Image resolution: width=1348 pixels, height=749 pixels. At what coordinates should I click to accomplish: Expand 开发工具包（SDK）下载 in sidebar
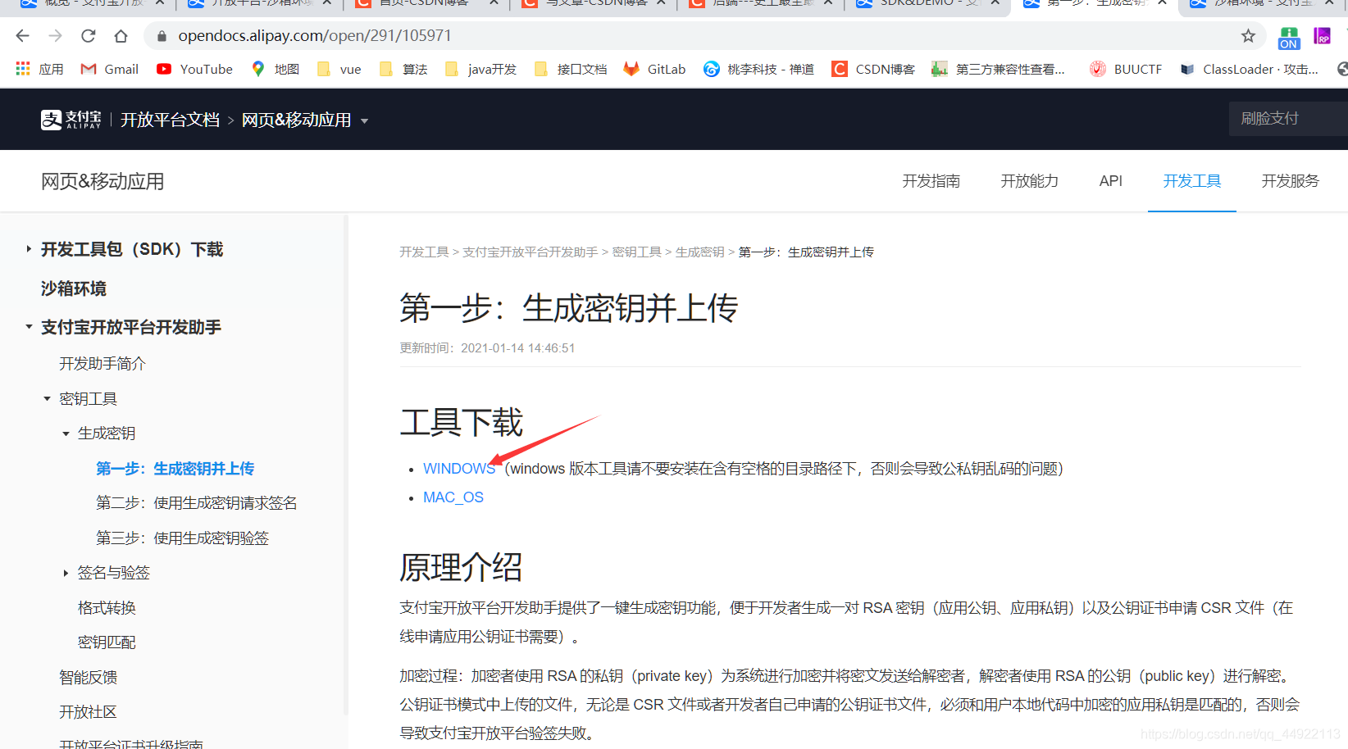pos(29,248)
